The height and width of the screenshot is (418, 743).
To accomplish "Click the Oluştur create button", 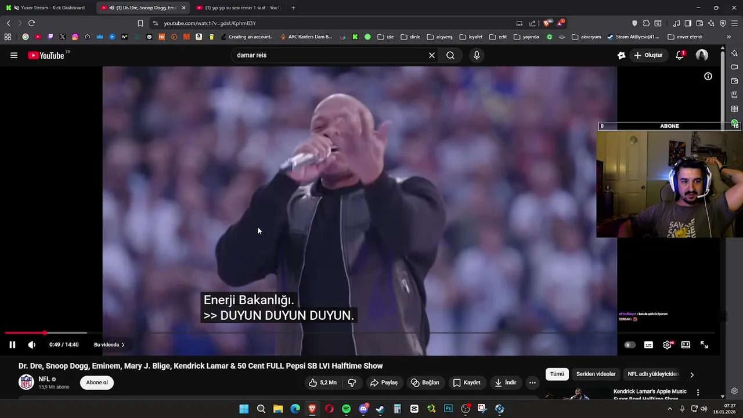I will click(648, 55).
